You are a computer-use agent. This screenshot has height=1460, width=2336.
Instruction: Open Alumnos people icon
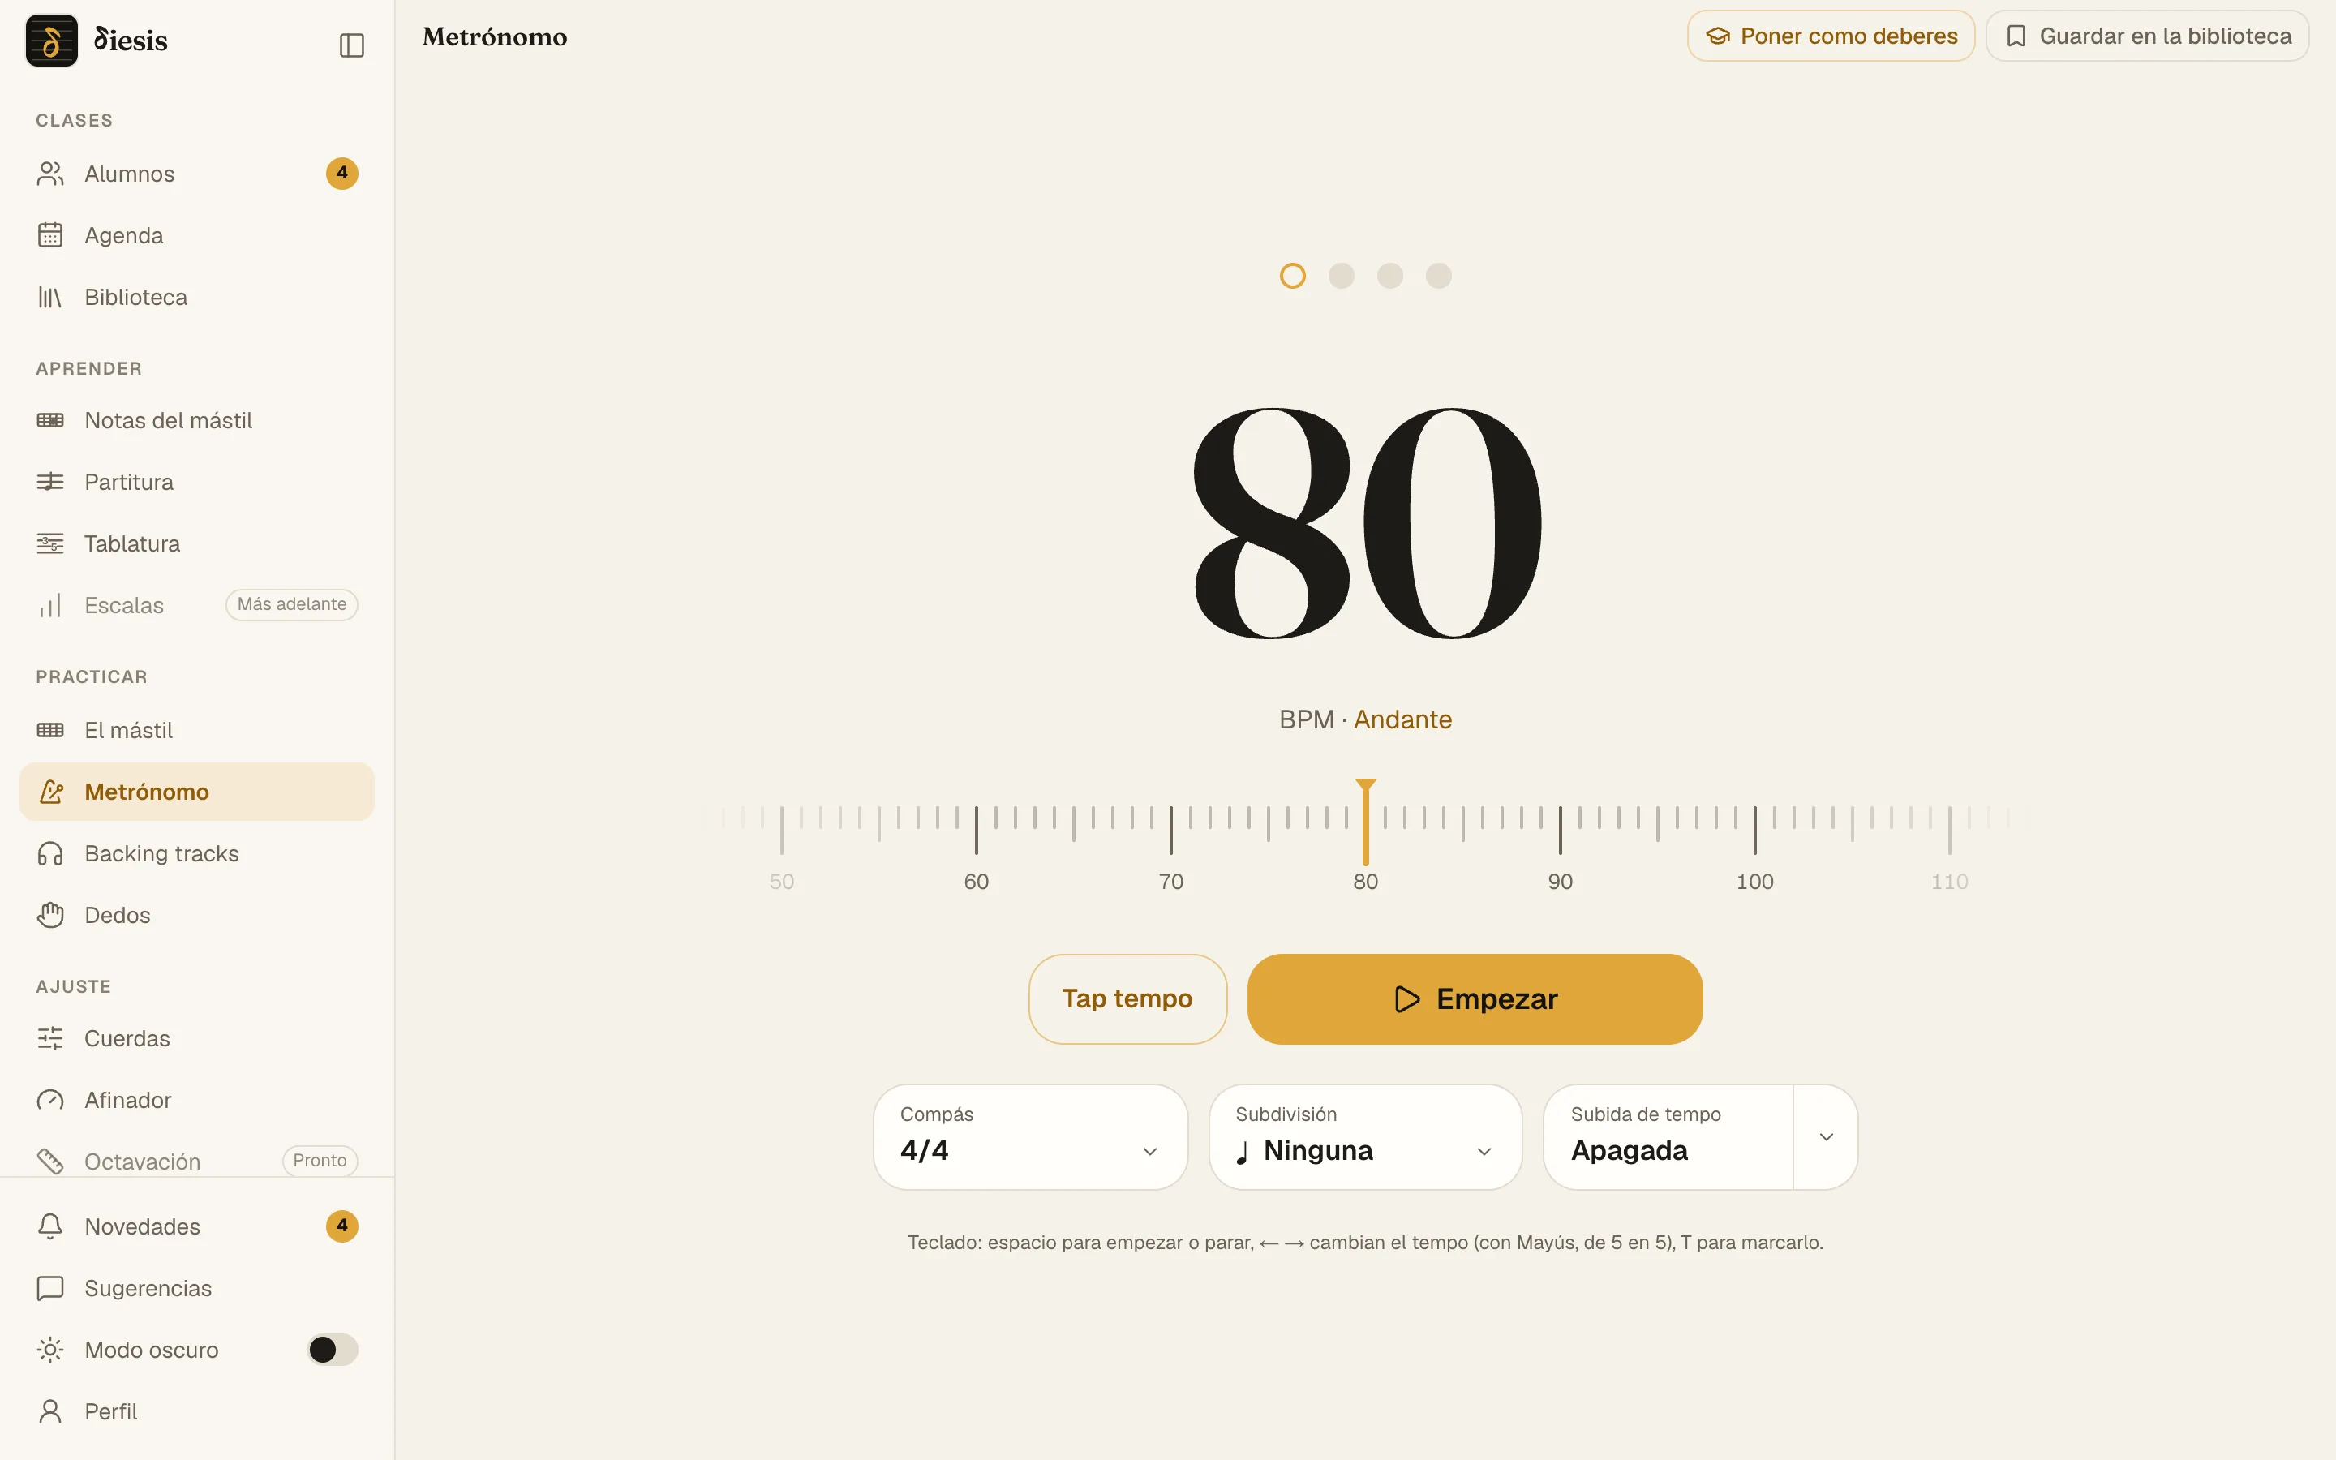click(x=50, y=174)
